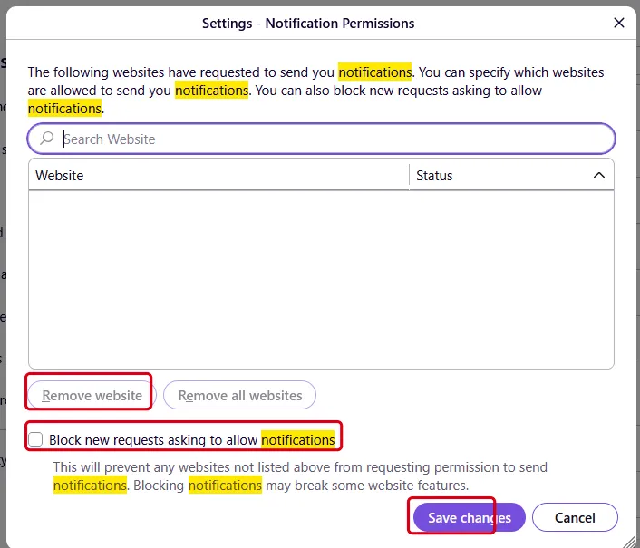This screenshot has height=548, width=640.
Task: Click the Remove website button
Action: coord(92,395)
